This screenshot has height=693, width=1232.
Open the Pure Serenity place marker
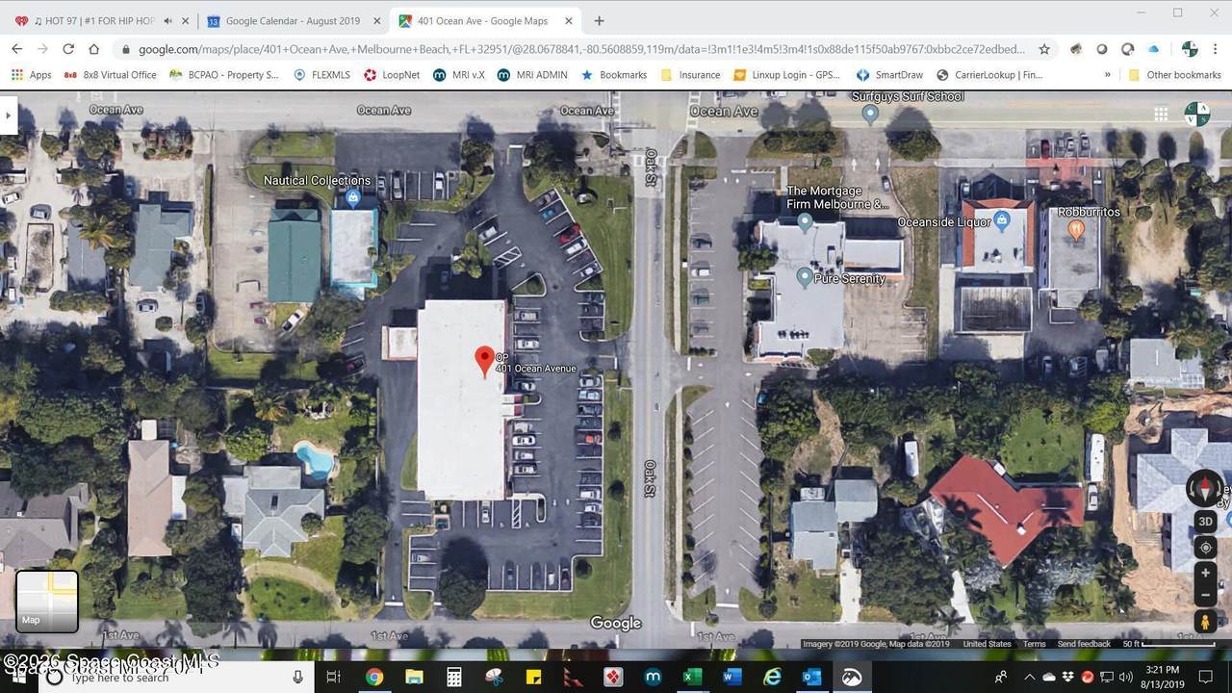pos(805,277)
